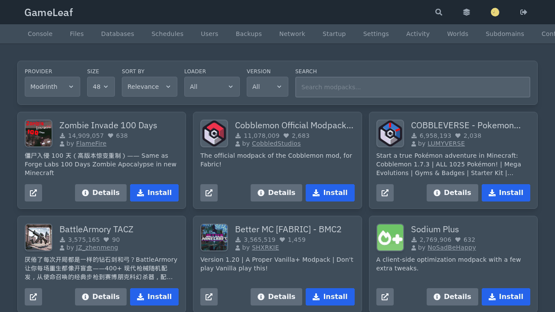Click the sign out icon

(524, 12)
